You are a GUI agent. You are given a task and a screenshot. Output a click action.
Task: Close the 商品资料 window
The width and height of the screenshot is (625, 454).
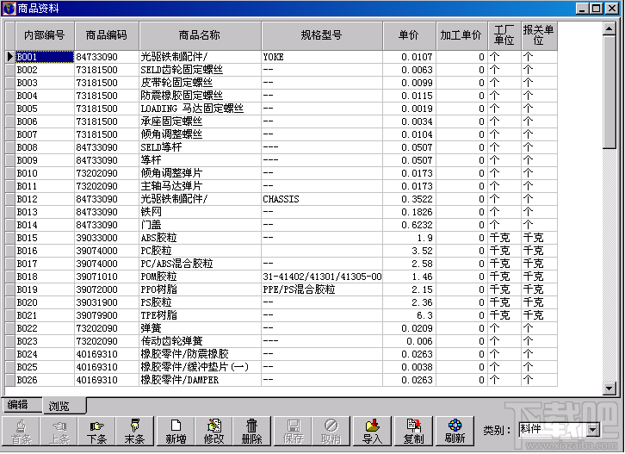click(612, 9)
